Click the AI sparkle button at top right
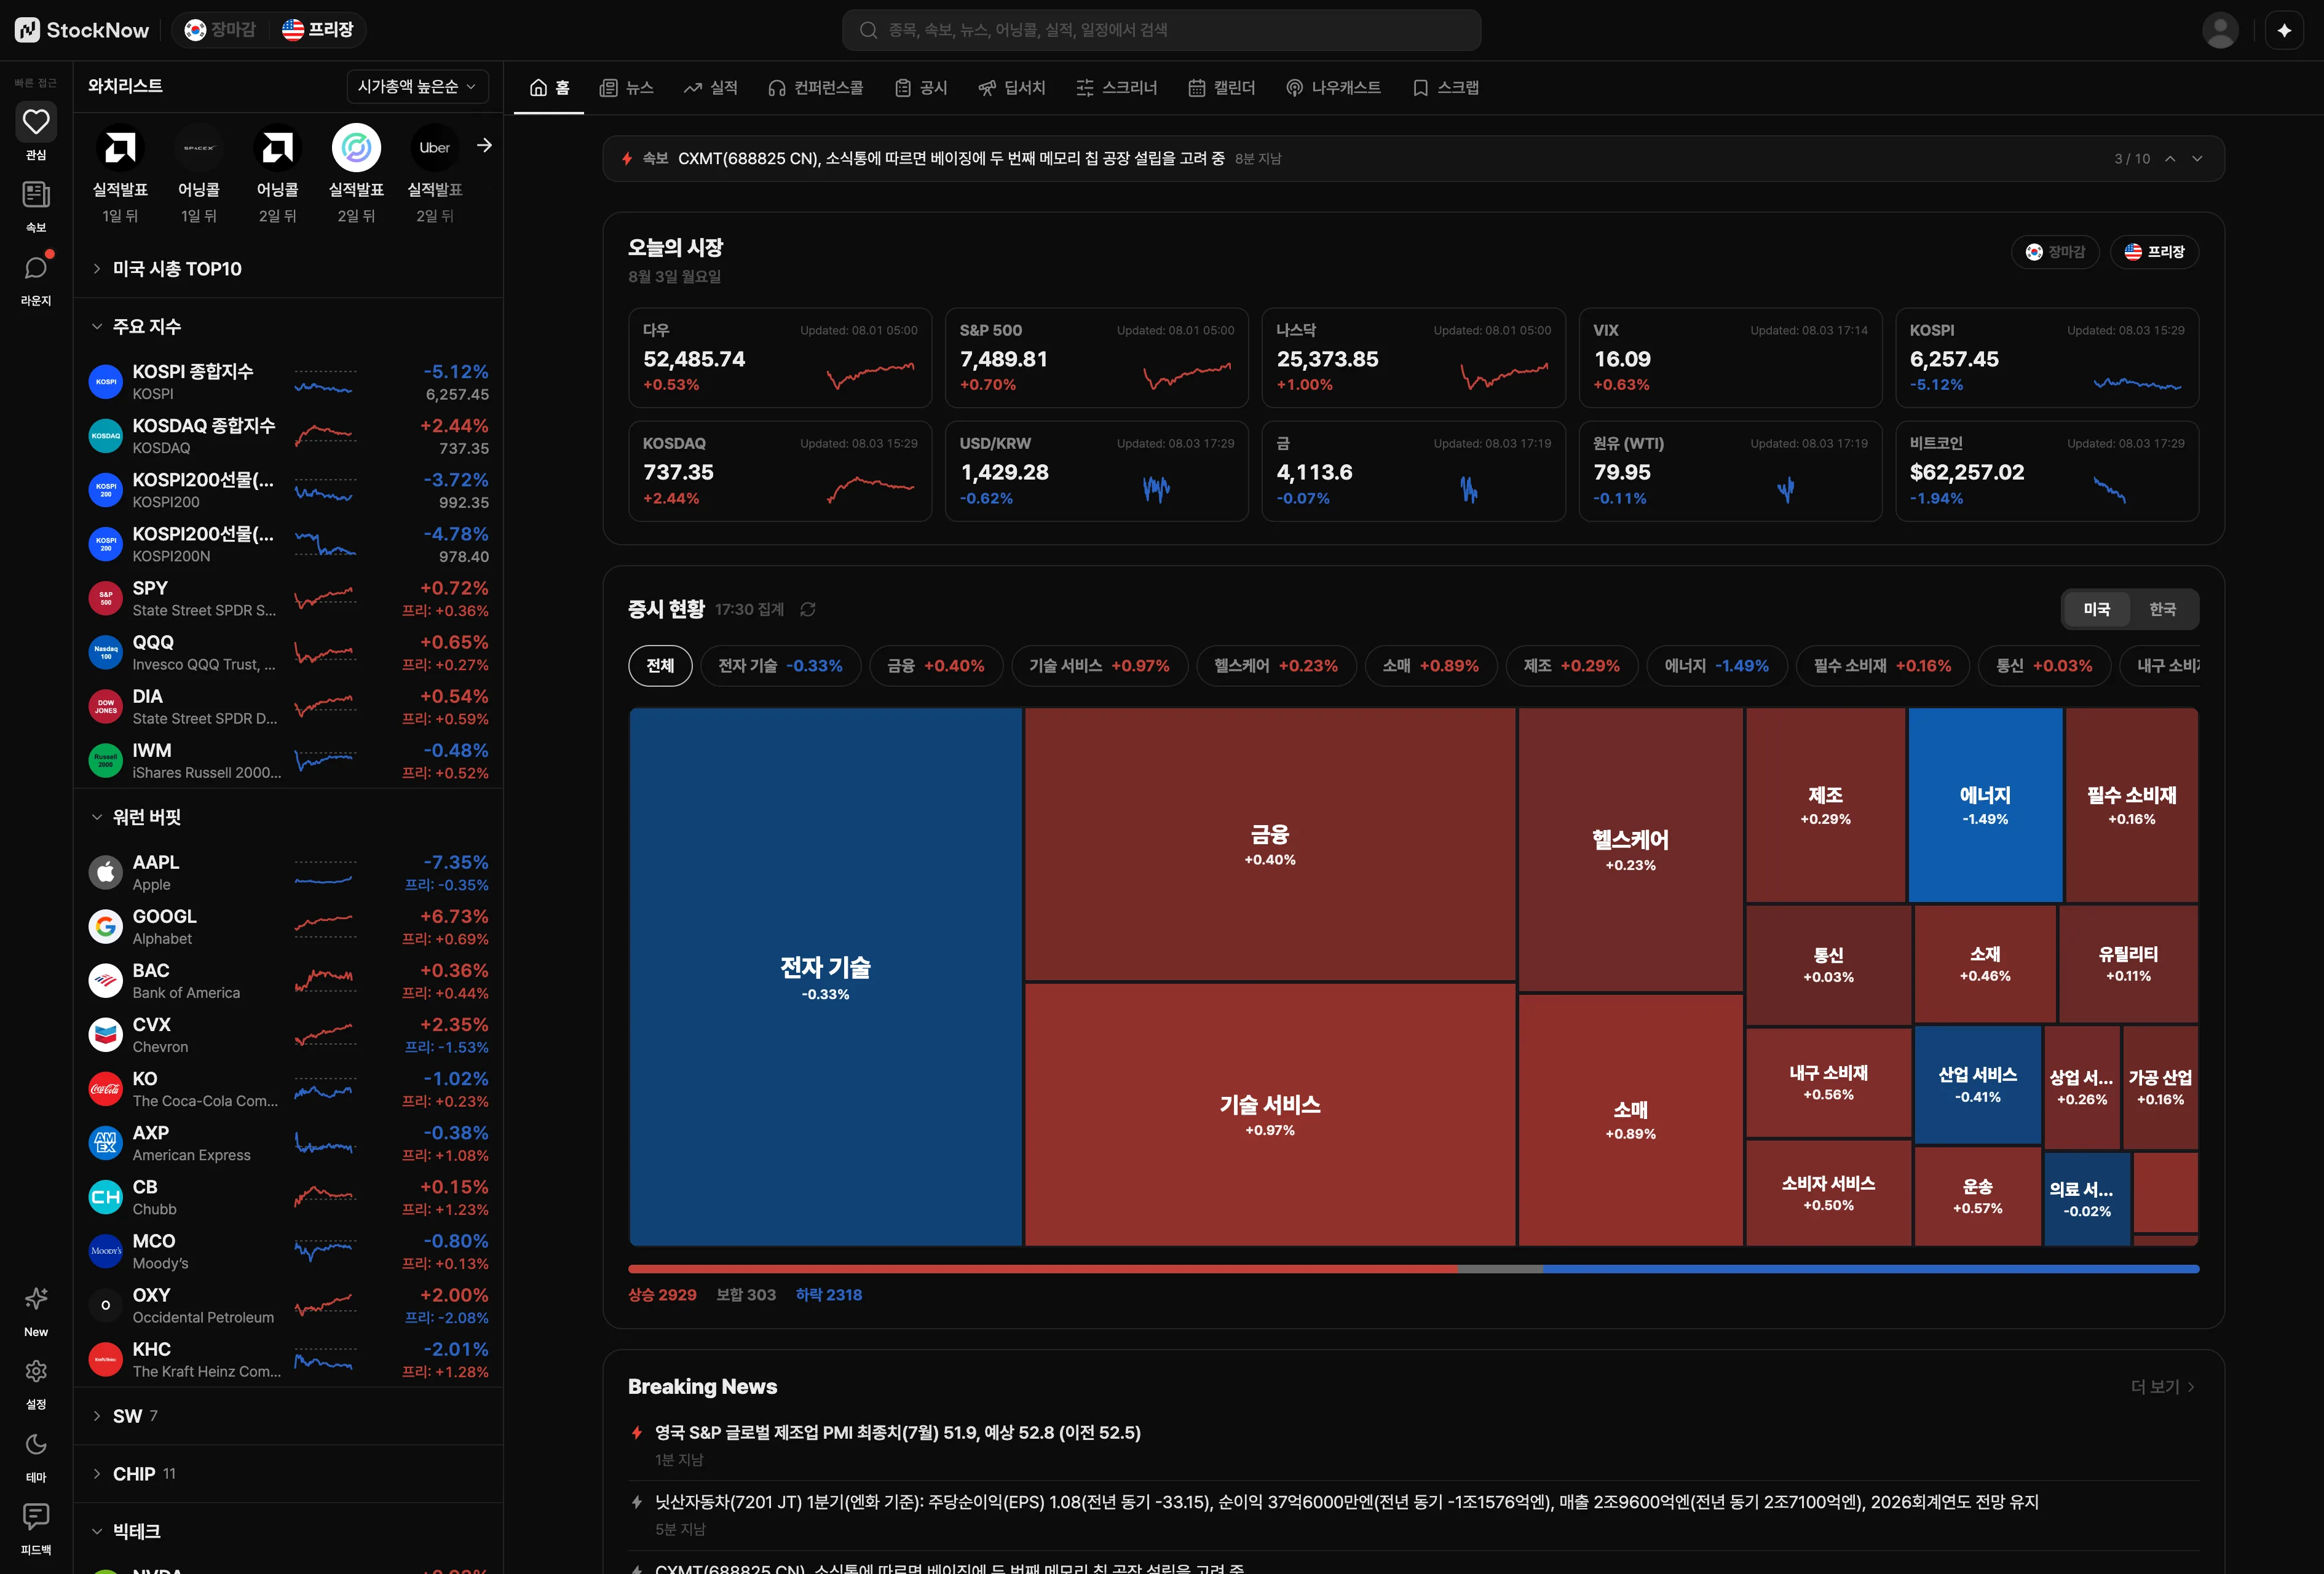The height and width of the screenshot is (1574, 2324). pyautogui.click(x=2284, y=30)
